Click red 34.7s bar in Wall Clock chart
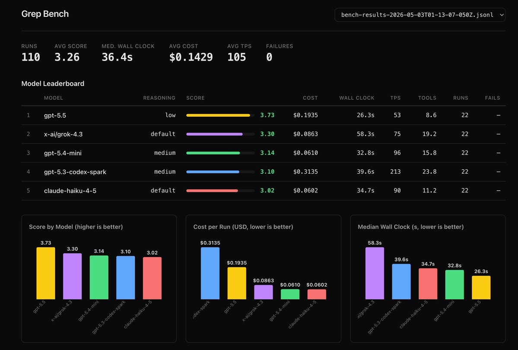Image resolution: width=518 pixels, height=350 pixels. pyautogui.click(x=428, y=284)
